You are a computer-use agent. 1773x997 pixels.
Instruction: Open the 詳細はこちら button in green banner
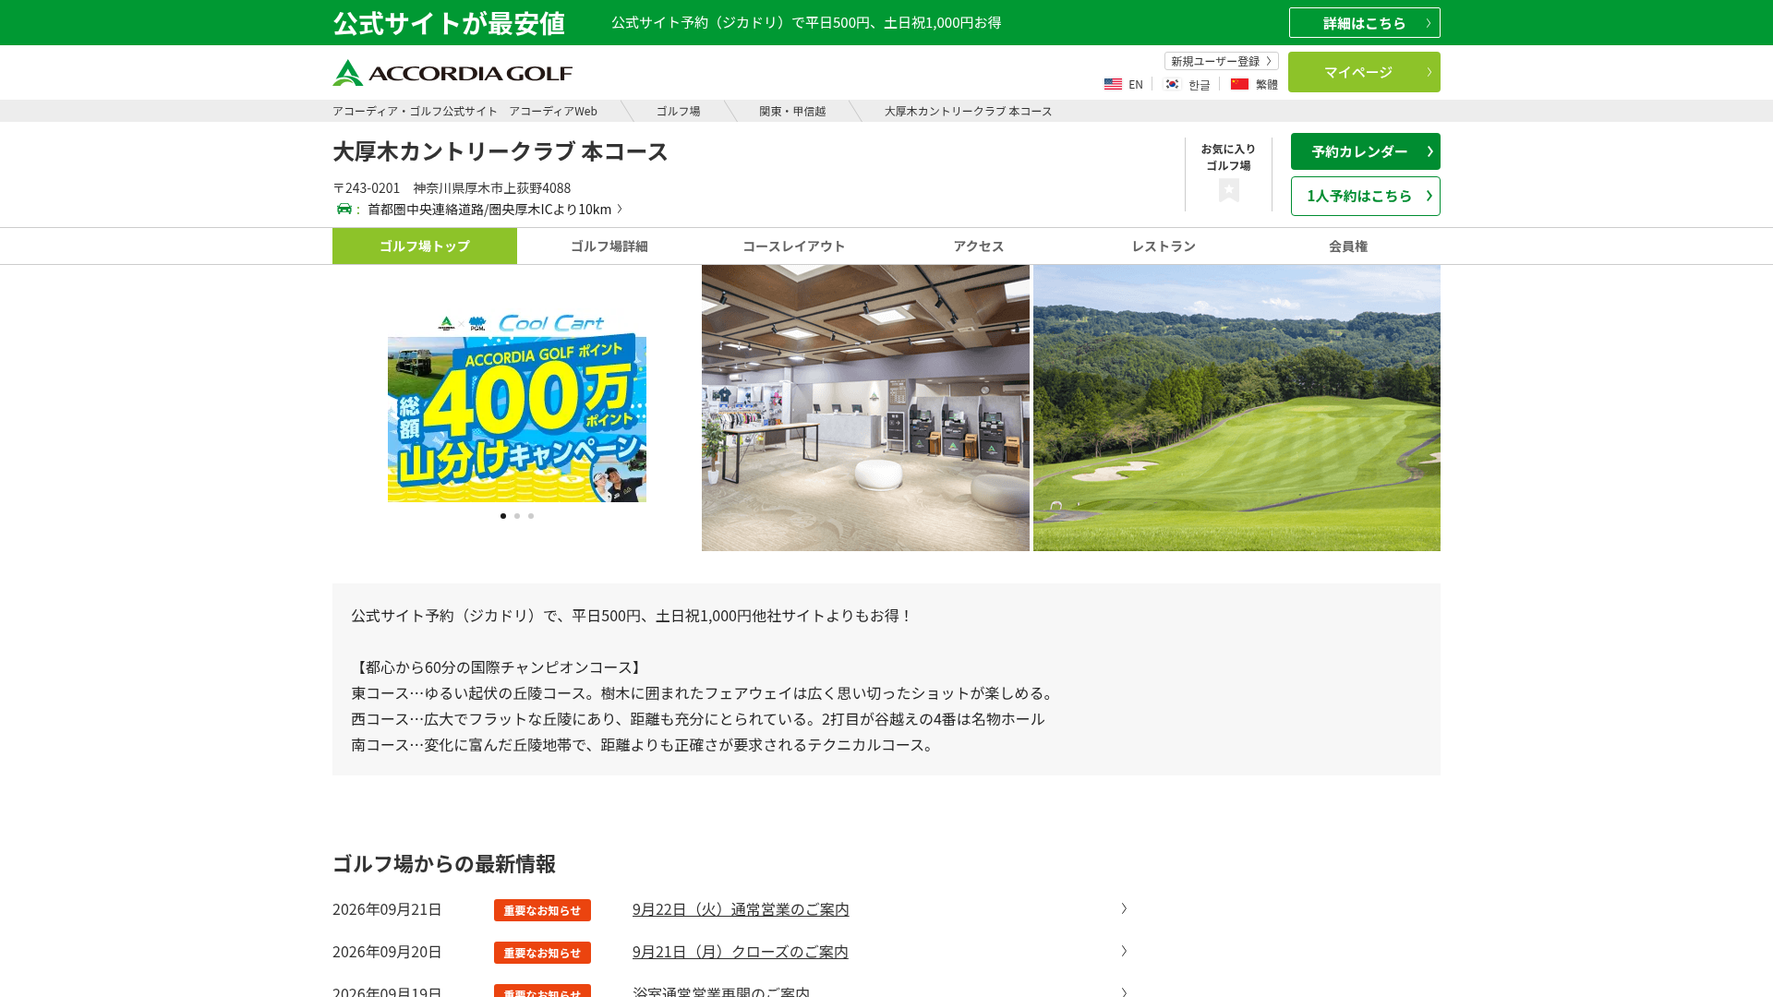pos(1364,23)
